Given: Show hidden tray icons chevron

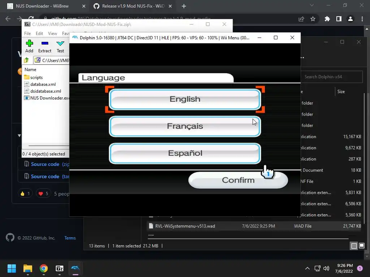Looking at the screenshot, I should [307, 268].
